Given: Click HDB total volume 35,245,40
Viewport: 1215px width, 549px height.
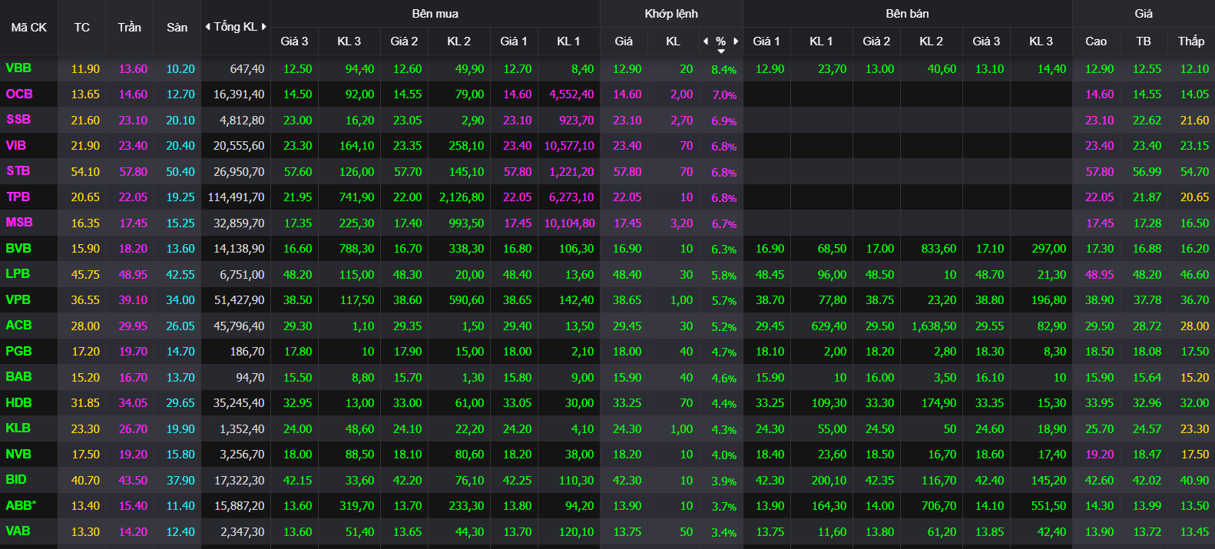Looking at the screenshot, I should (x=239, y=403).
